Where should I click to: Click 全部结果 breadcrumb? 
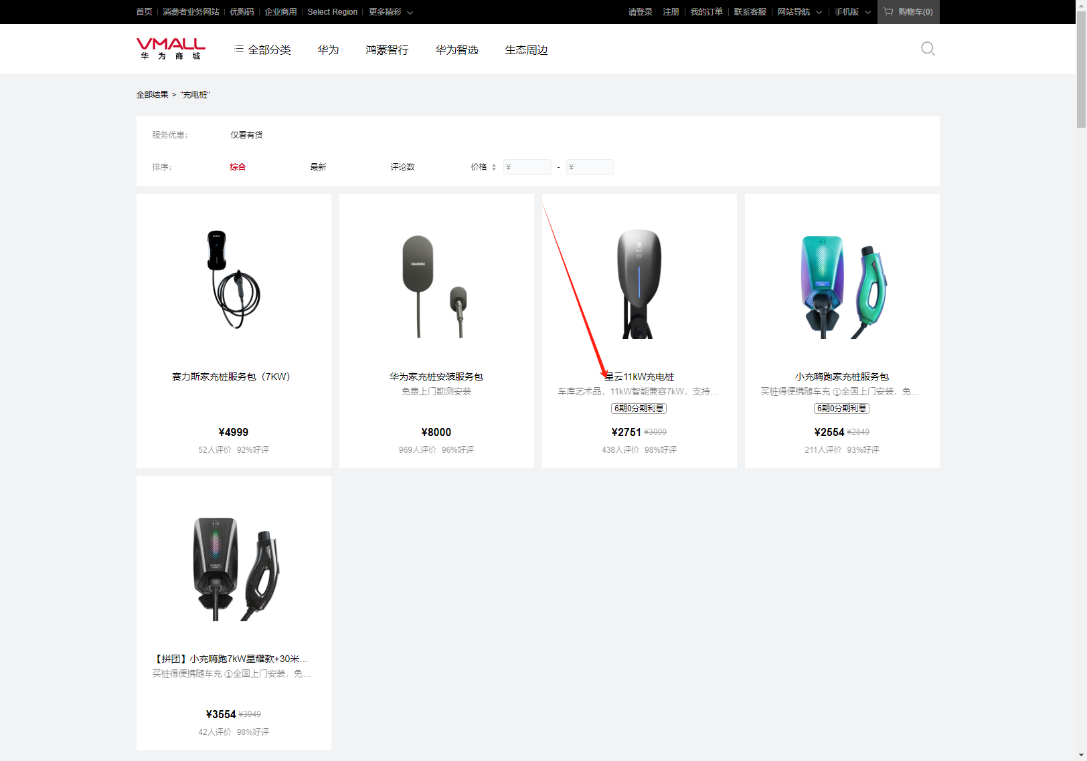pos(152,95)
